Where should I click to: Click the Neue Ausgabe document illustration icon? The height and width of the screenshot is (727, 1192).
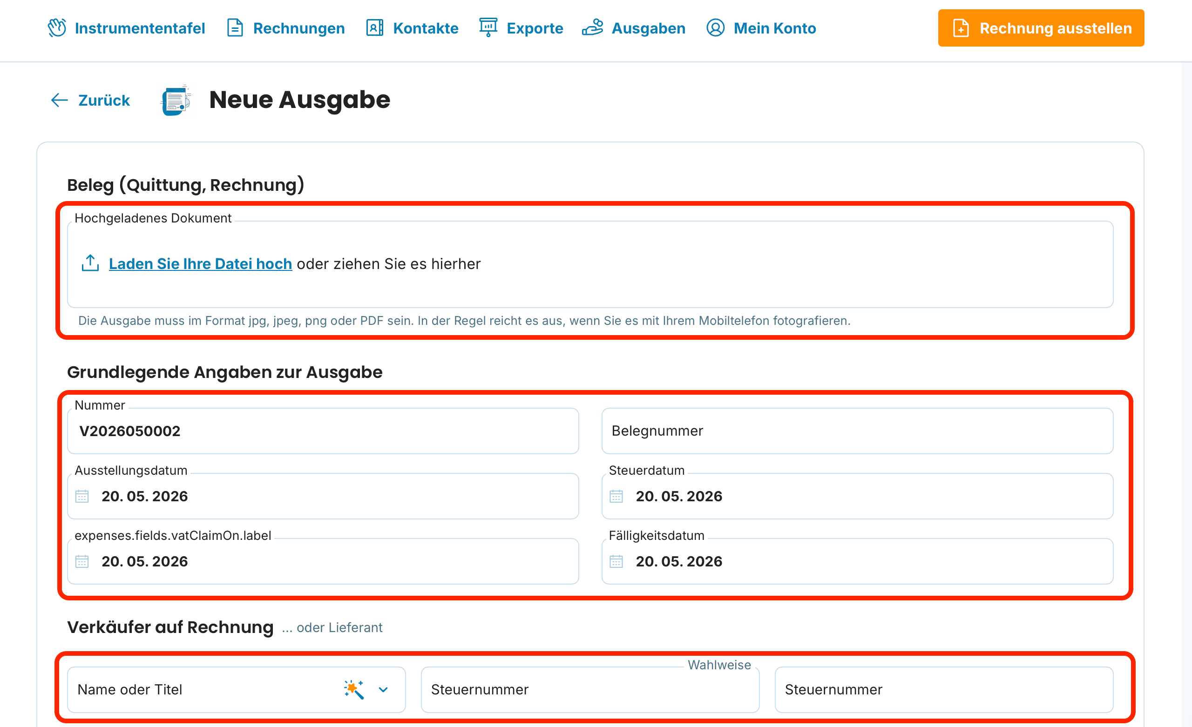[176, 100]
